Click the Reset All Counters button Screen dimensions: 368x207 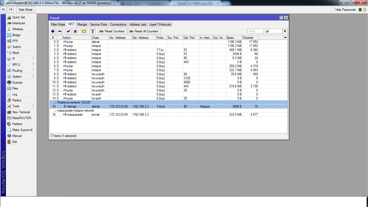point(144,31)
